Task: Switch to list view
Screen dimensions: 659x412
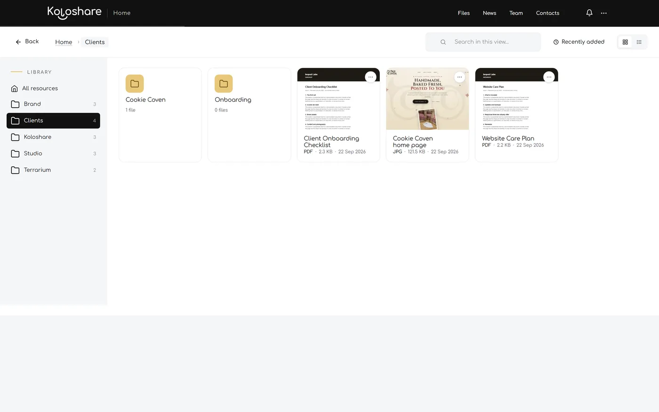Action: 639,42
